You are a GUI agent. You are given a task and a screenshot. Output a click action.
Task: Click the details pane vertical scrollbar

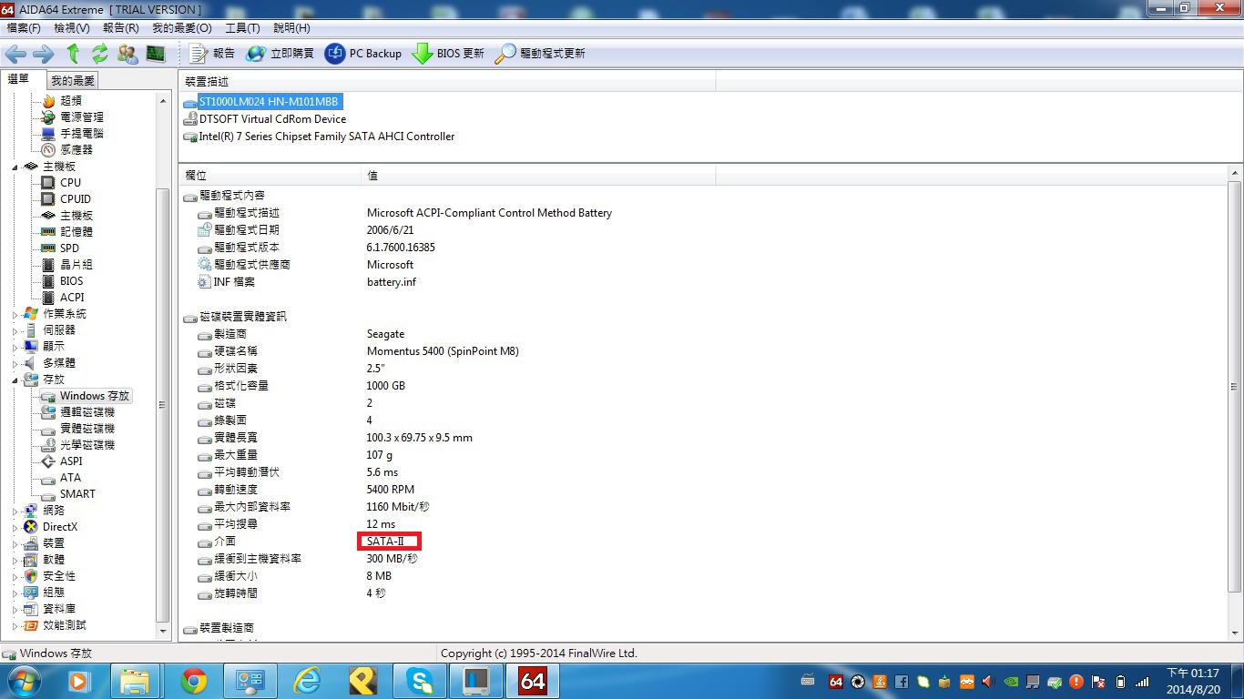pyautogui.click(x=1235, y=387)
